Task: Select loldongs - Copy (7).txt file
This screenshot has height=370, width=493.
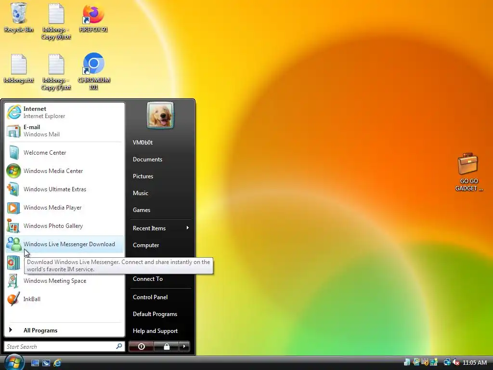Action: 56,72
